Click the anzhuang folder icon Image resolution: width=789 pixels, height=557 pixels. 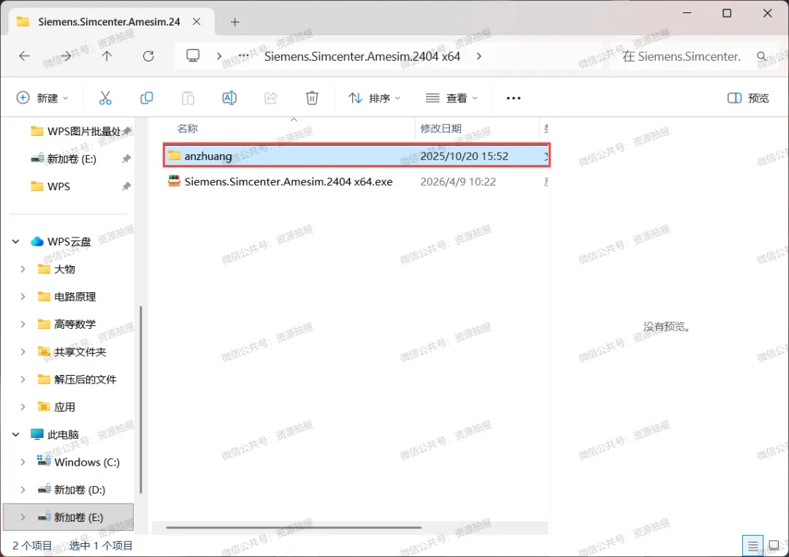(174, 155)
